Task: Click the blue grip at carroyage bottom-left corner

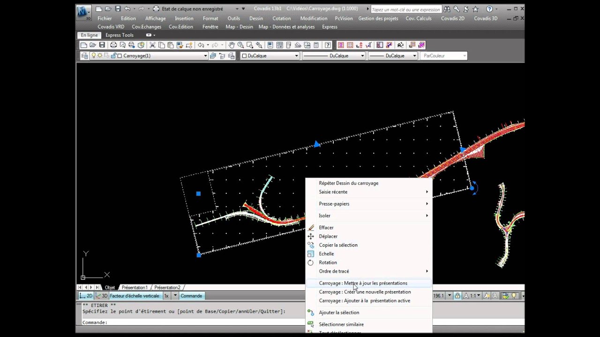Action: click(x=199, y=255)
